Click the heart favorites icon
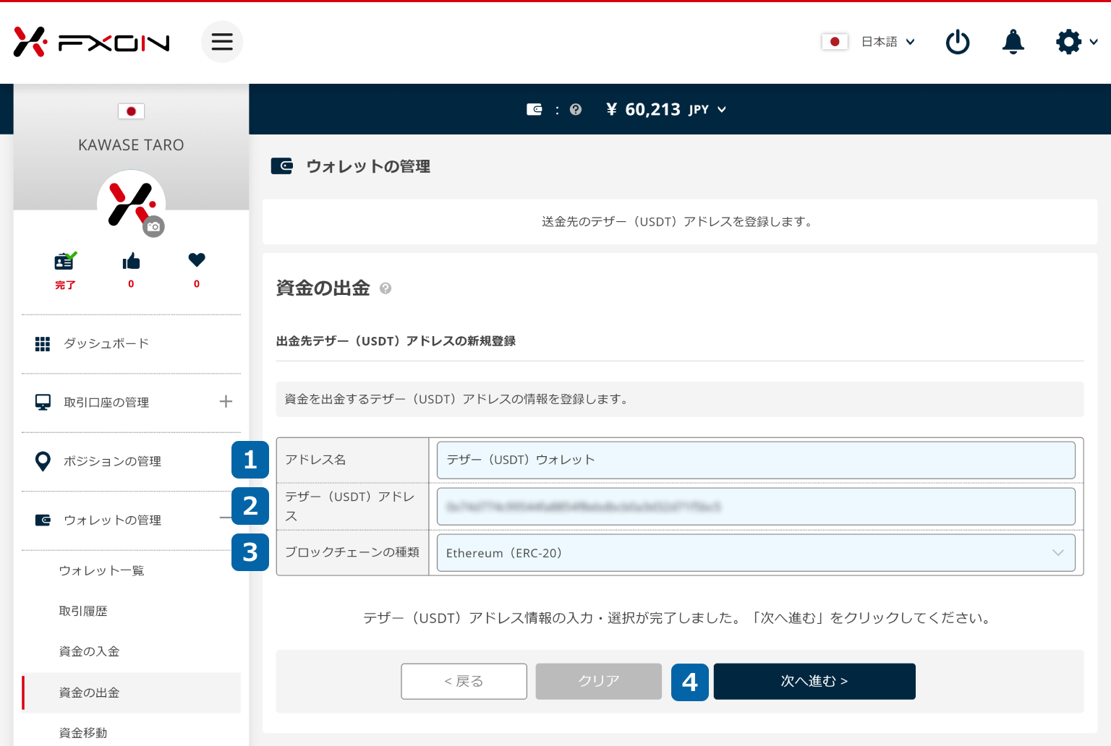 point(197,260)
